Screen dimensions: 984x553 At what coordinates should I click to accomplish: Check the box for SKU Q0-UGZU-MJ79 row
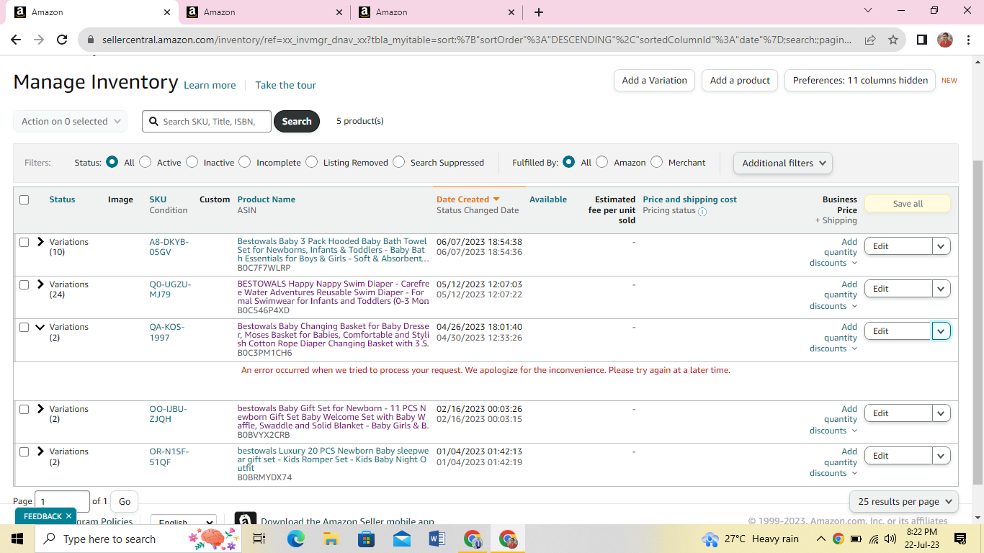(x=24, y=285)
